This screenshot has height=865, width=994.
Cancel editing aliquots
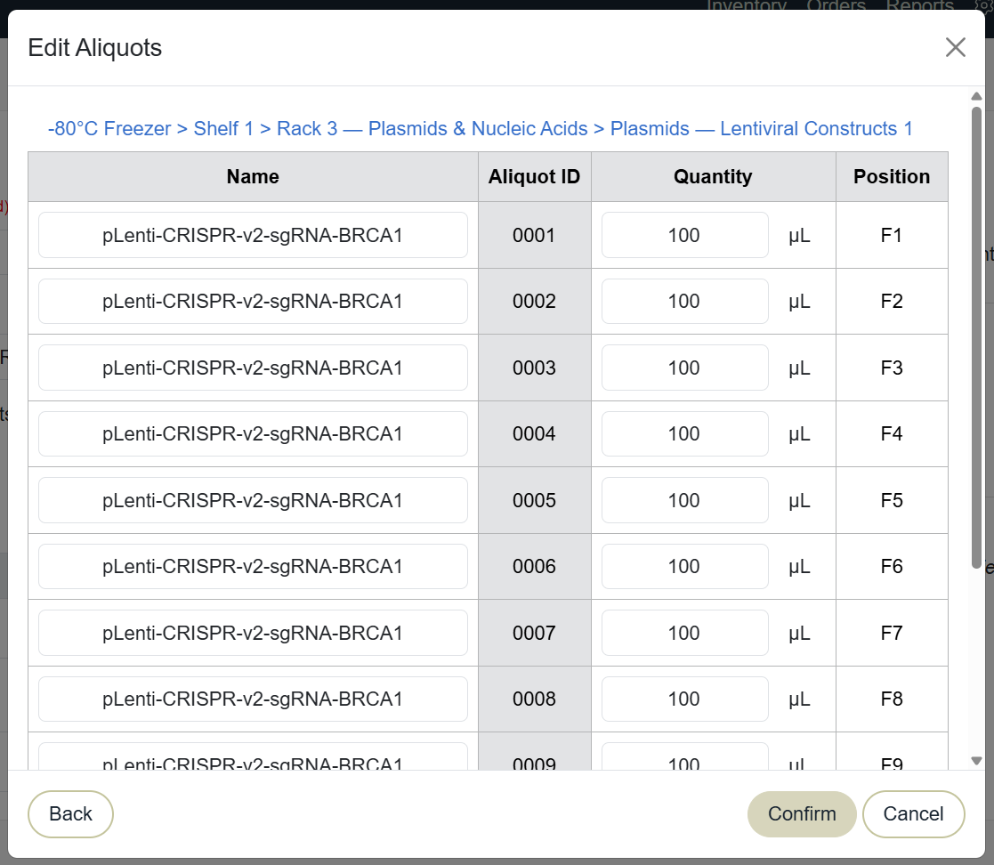point(913,813)
